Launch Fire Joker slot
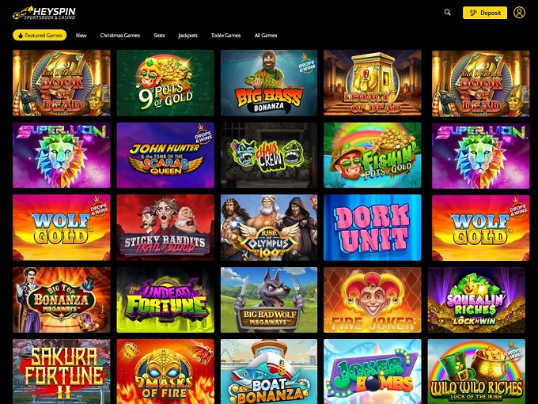The height and width of the screenshot is (404, 538). (373, 300)
